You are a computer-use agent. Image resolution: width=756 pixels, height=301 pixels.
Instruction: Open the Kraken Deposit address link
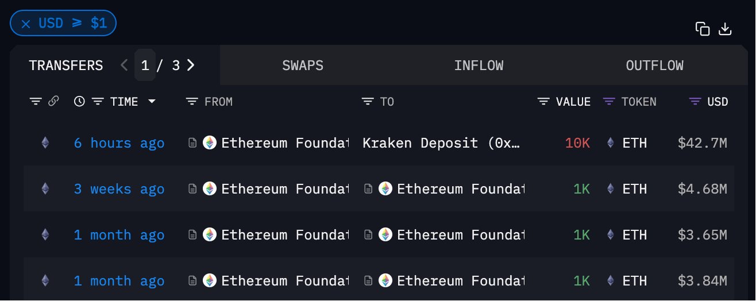click(442, 143)
